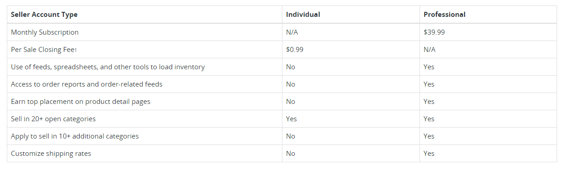
Task: Select the Professional column header
Action: 445,15
